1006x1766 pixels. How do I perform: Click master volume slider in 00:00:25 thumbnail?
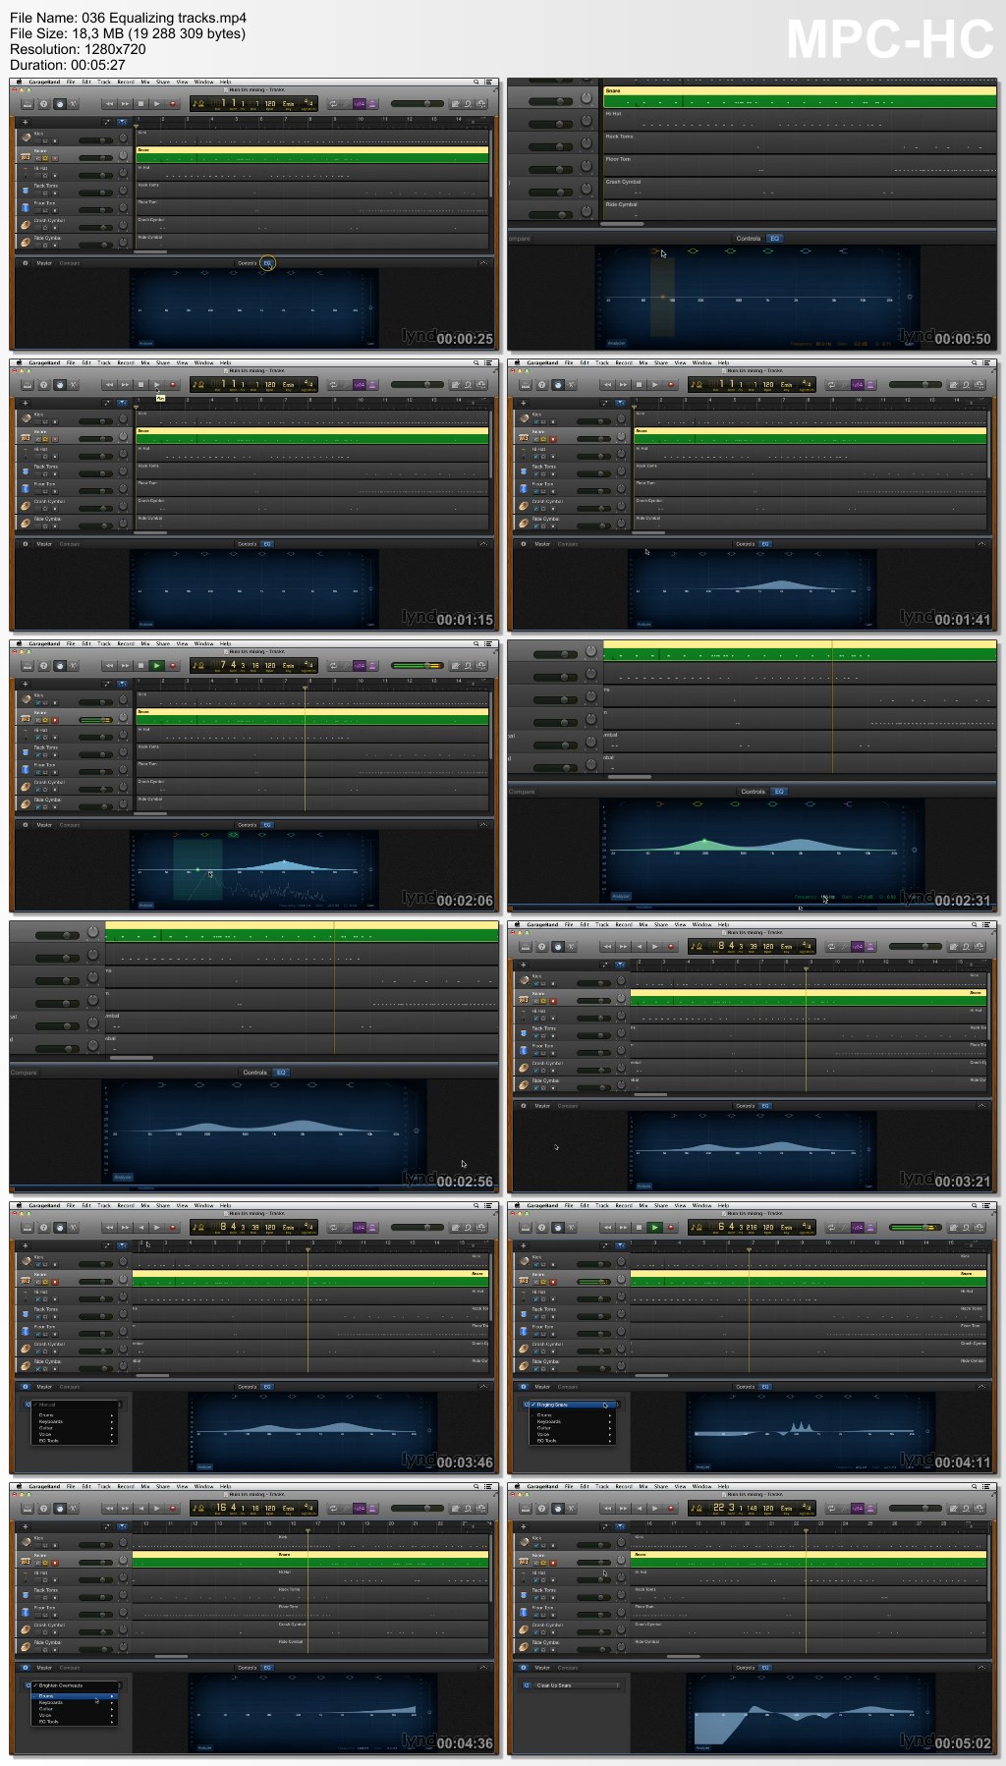point(417,103)
